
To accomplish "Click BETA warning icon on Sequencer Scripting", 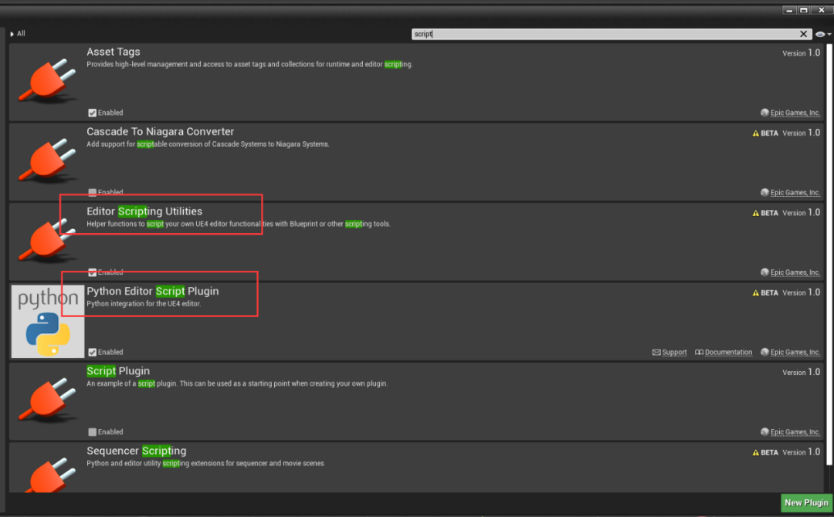I will click(x=756, y=453).
